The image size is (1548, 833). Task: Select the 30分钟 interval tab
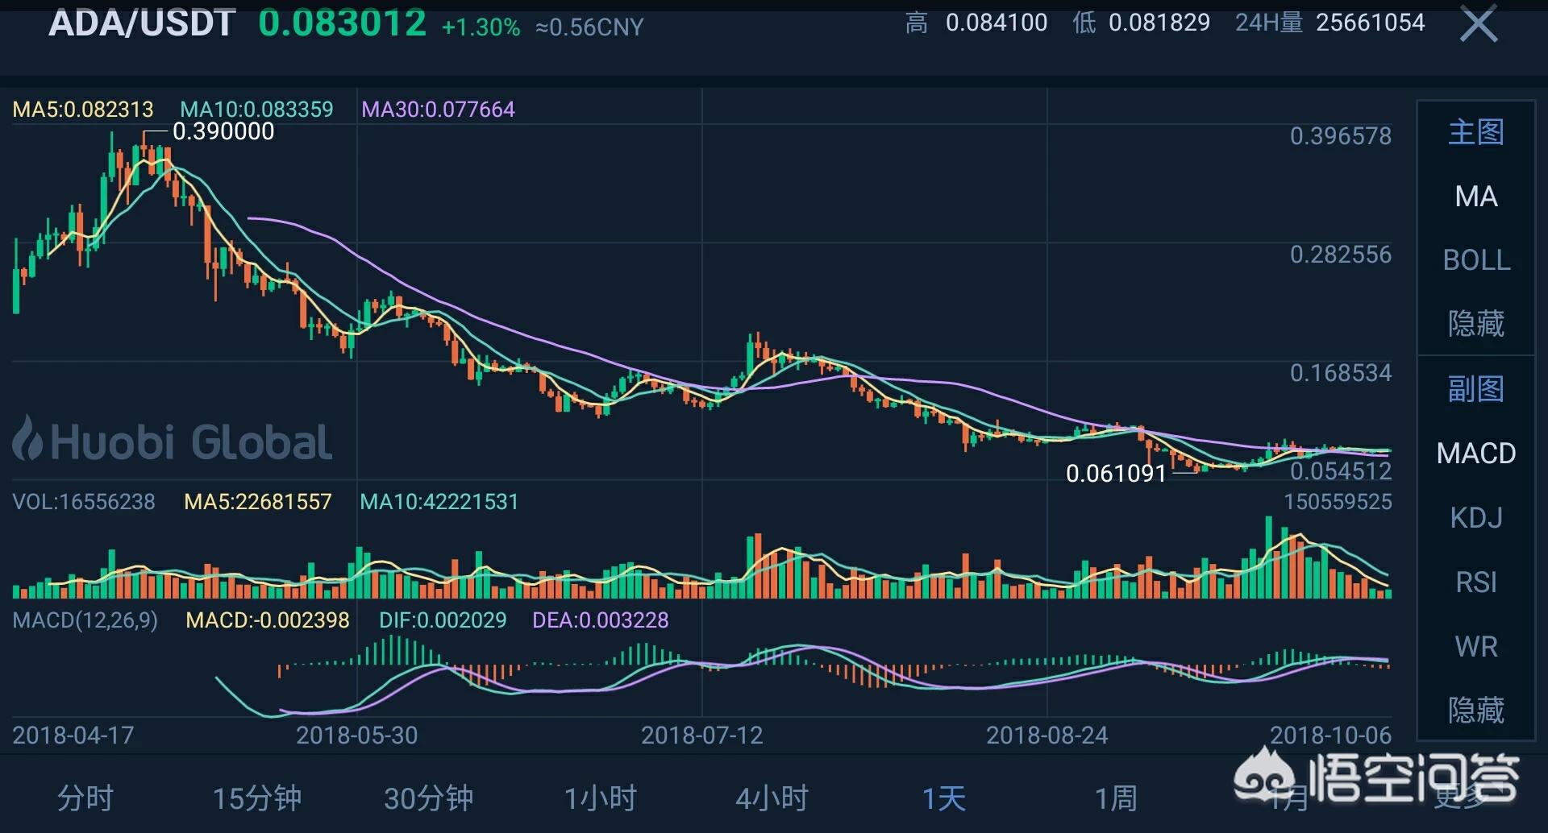(428, 798)
